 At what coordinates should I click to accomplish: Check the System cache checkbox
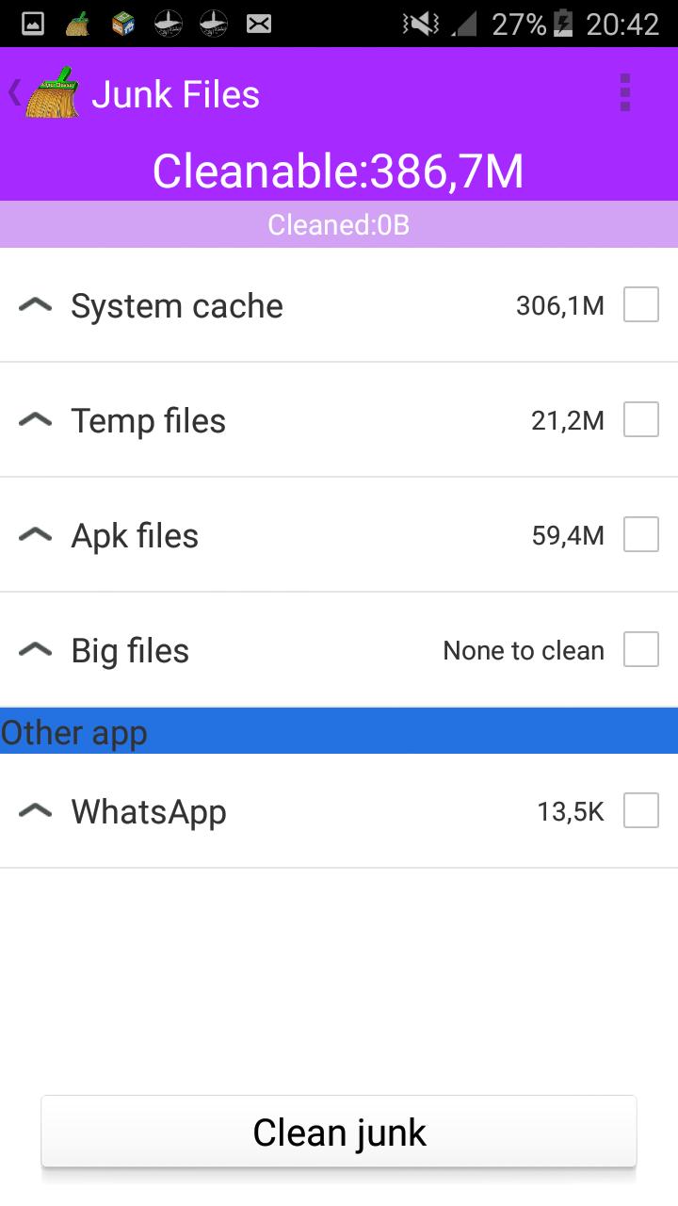(x=641, y=304)
